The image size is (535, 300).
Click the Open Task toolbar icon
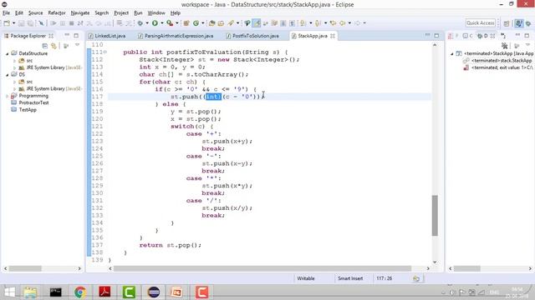[x=221, y=23]
